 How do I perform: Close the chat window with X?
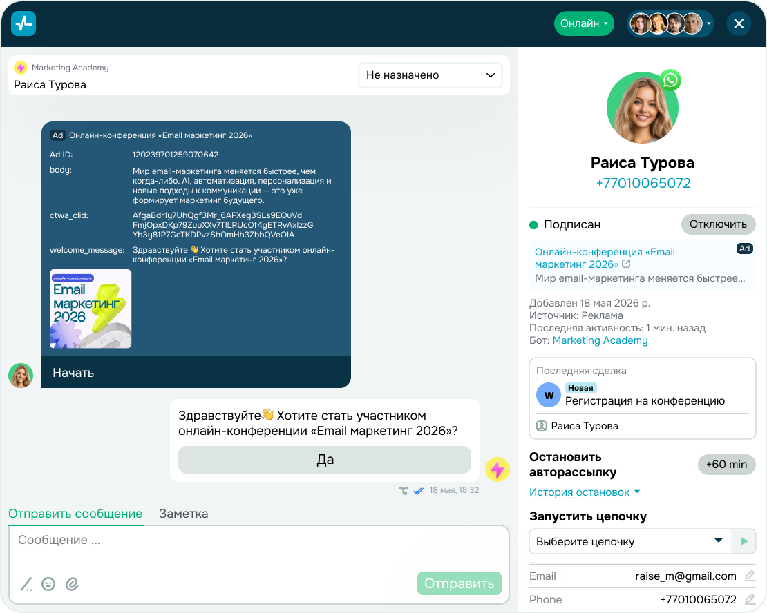pos(739,23)
